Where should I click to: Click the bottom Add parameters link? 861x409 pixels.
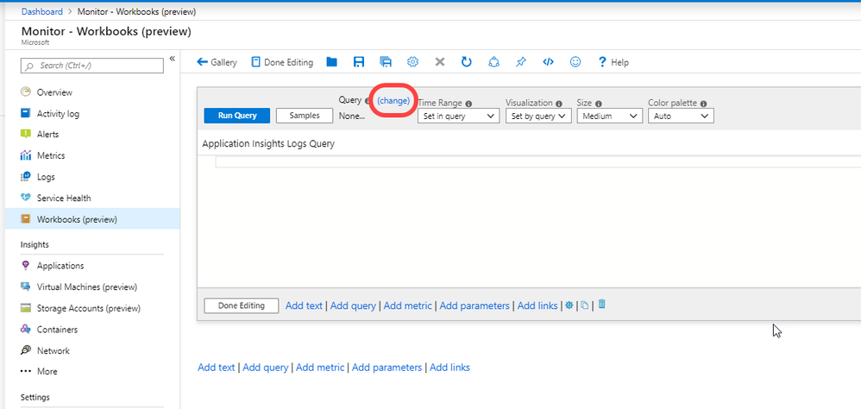(x=387, y=368)
